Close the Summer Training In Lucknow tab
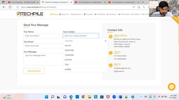This screenshot has width=179, height=100. tap(71, 2)
